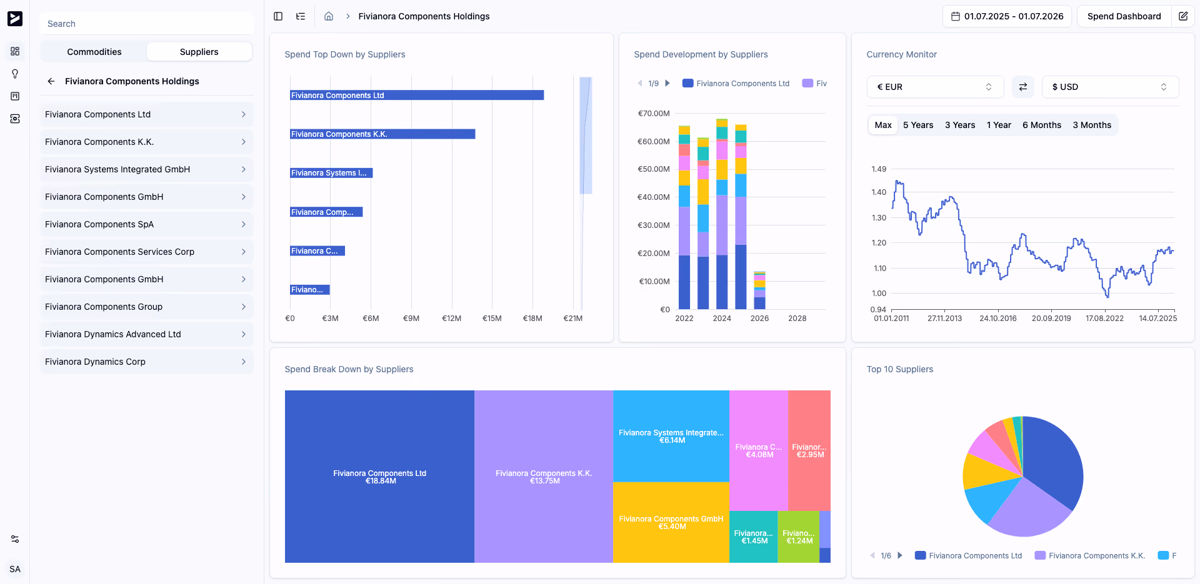Image resolution: width=1200 pixels, height=584 pixels.
Task: Switch to the Suppliers tab
Action: pos(199,52)
